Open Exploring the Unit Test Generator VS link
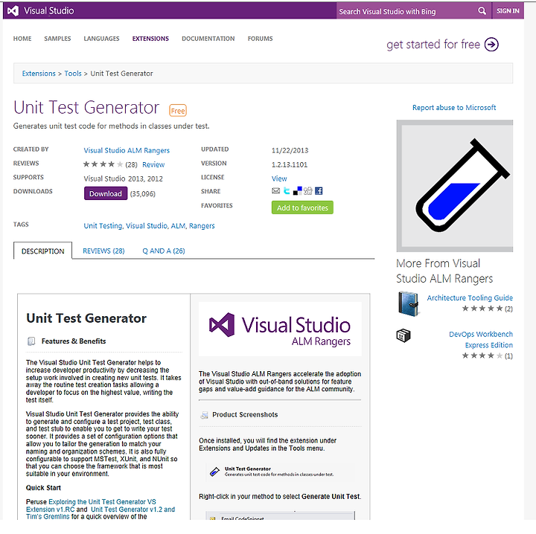This screenshot has width=536, height=534. pos(91,505)
